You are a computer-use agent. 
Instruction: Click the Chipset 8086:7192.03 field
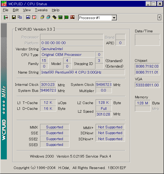[147, 66]
